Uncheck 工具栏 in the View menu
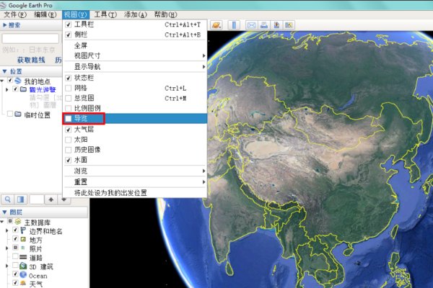Viewport: 433px width, 288px height. (x=69, y=24)
